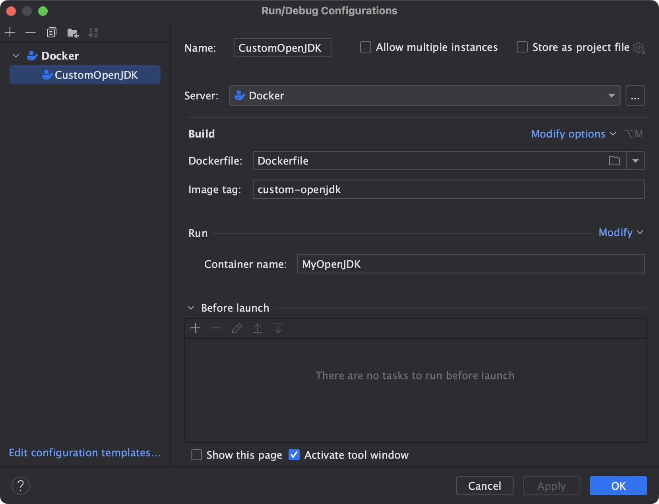
Task: Create a new folder for configurations
Action: tap(73, 33)
